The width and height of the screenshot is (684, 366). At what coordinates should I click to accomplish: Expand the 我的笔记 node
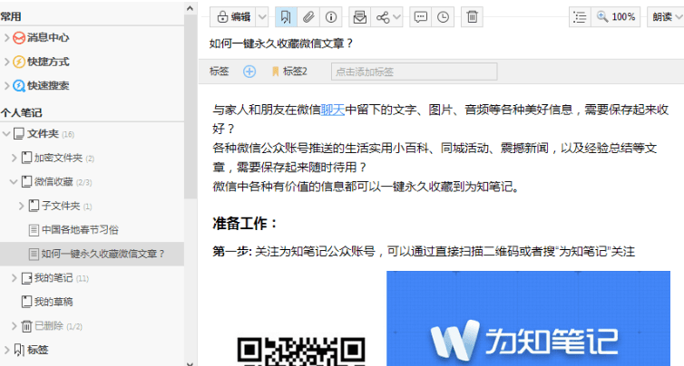[14, 278]
